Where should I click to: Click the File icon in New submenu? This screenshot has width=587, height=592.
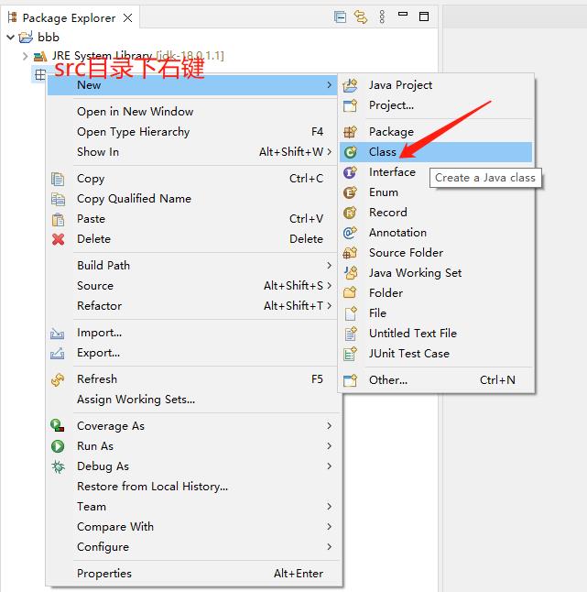pyautogui.click(x=351, y=313)
